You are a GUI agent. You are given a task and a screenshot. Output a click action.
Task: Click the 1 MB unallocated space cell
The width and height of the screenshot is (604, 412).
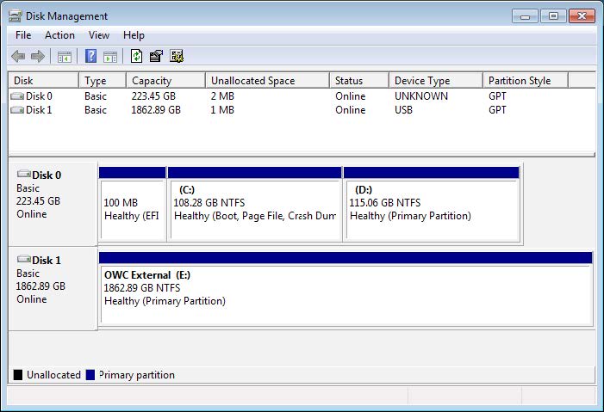pyautogui.click(x=222, y=110)
